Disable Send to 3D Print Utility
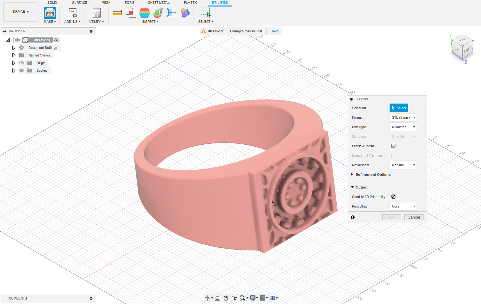Image resolution: width=481 pixels, height=304 pixels. pyautogui.click(x=393, y=196)
